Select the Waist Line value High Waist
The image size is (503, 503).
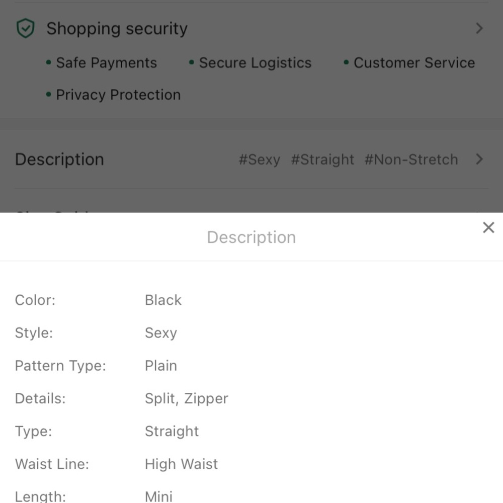tap(181, 464)
